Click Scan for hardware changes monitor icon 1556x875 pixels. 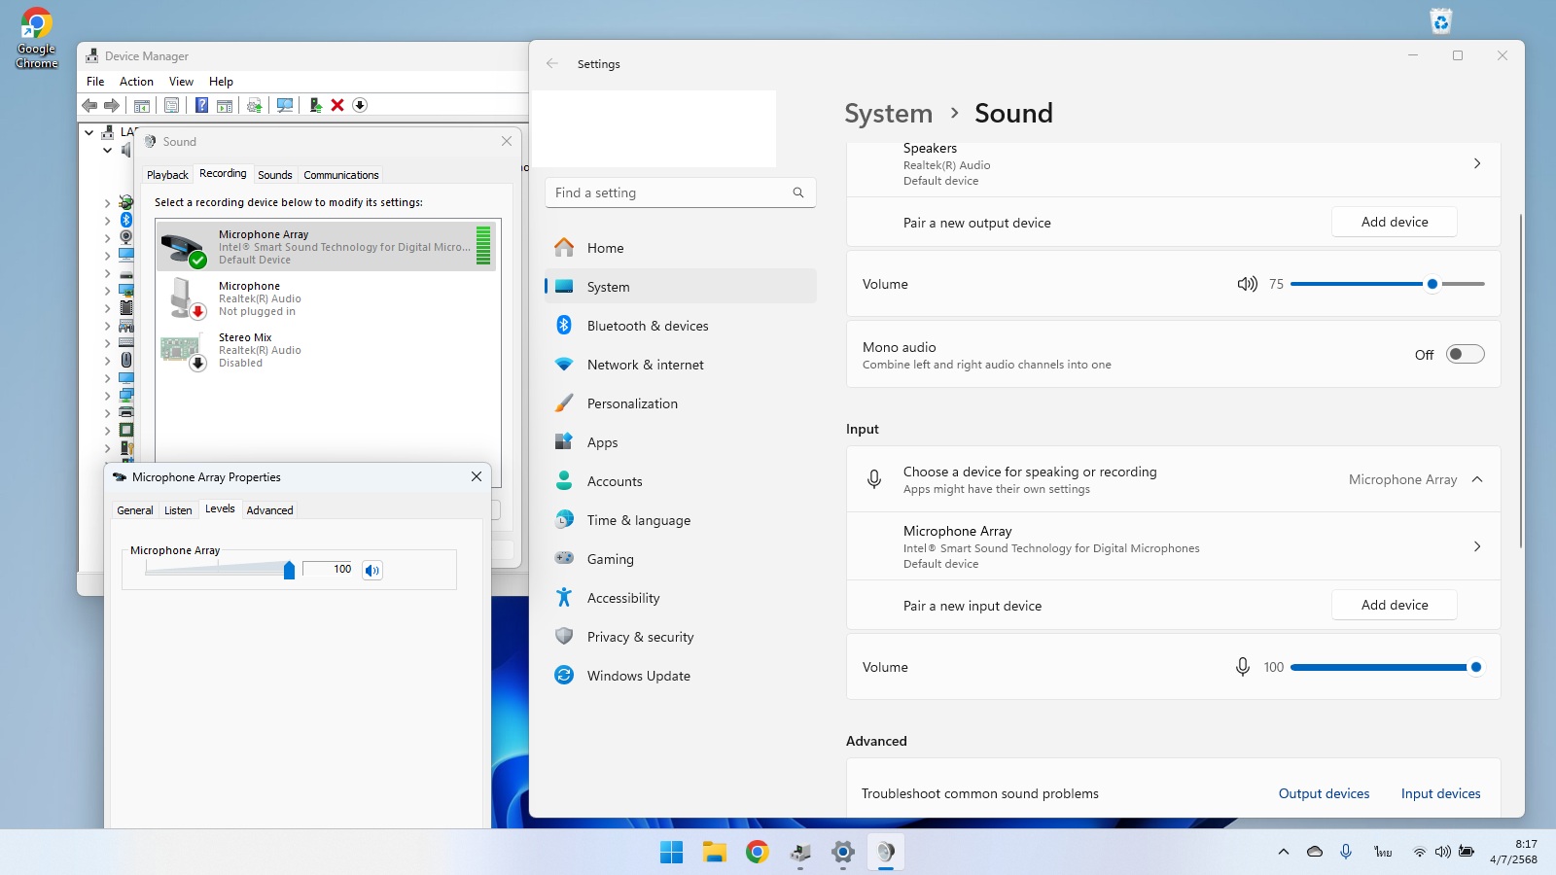pos(285,105)
